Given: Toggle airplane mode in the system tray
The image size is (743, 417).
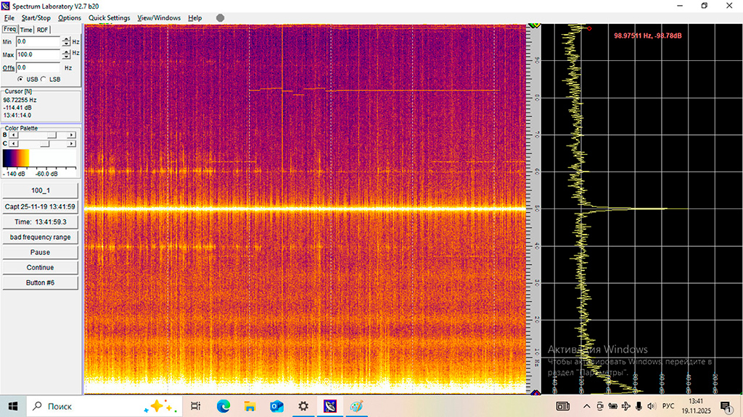Looking at the screenshot, I should (625, 406).
